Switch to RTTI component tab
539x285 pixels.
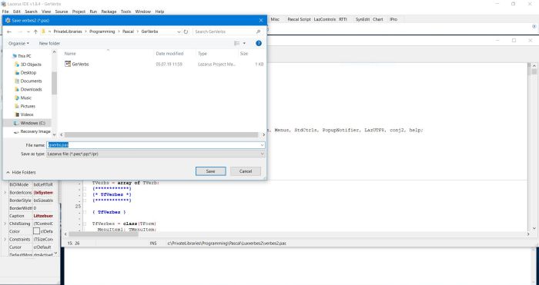coord(343,19)
